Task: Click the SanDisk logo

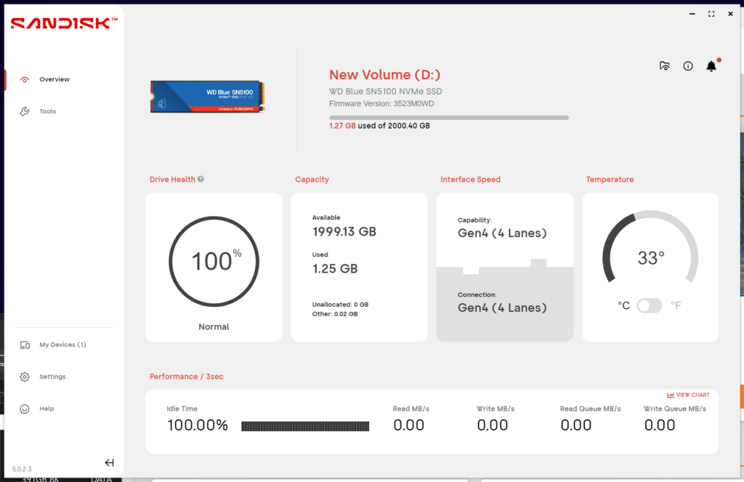Action: (64, 23)
